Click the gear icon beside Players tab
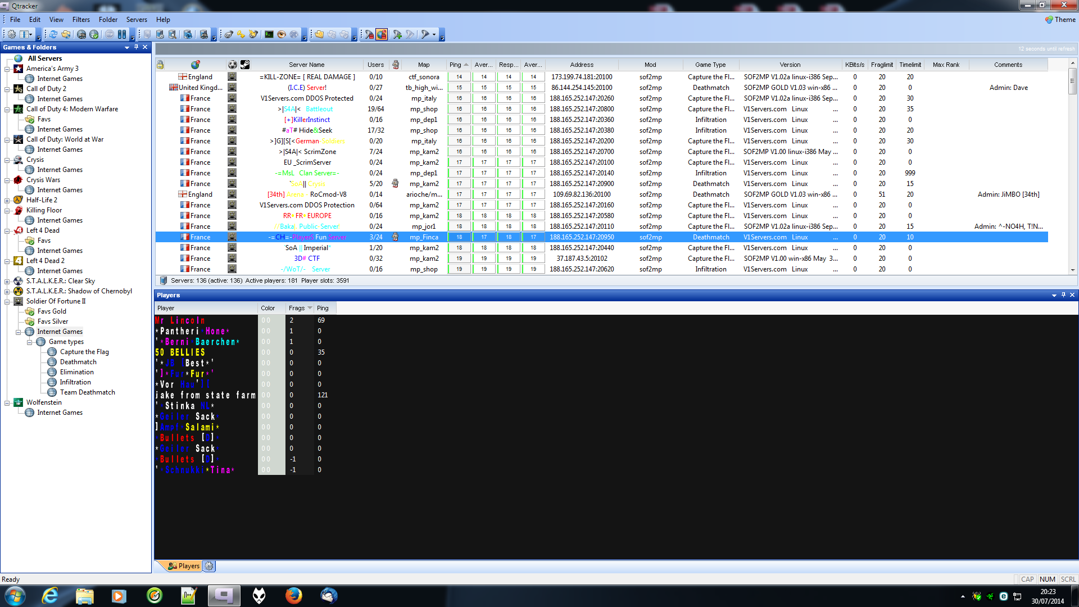This screenshot has width=1079, height=607. (x=209, y=566)
